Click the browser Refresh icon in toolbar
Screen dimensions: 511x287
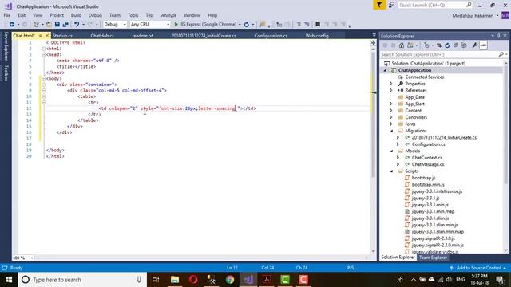pos(247,25)
